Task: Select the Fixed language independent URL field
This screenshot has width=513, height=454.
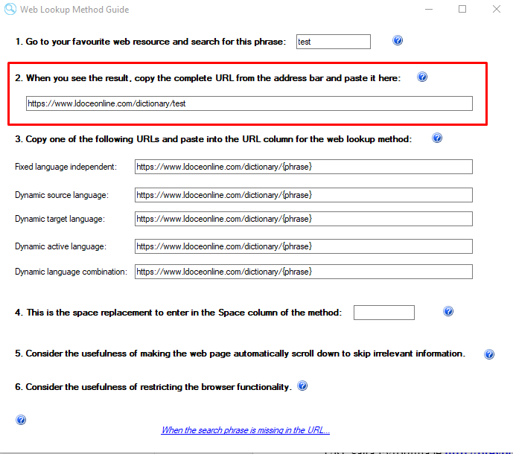Action: click(x=304, y=167)
